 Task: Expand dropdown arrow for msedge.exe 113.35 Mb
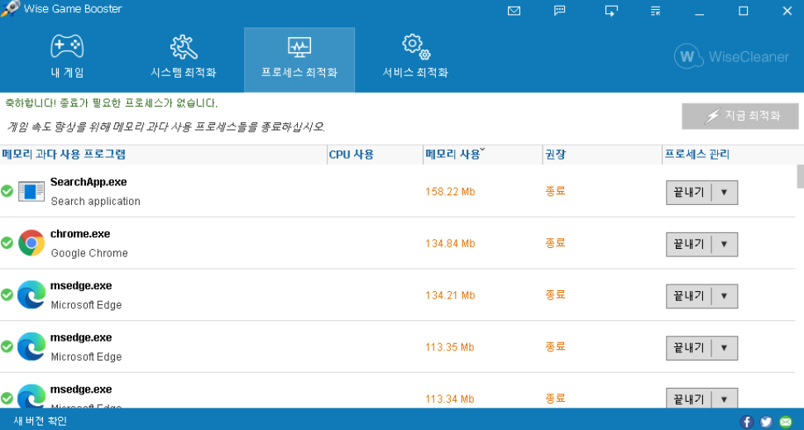[724, 348]
